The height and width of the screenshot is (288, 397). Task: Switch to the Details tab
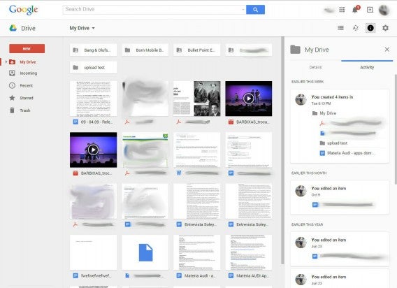pos(315,67)
